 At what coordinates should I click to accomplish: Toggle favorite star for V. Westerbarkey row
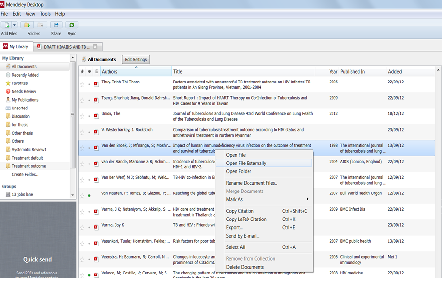(82, 132)
